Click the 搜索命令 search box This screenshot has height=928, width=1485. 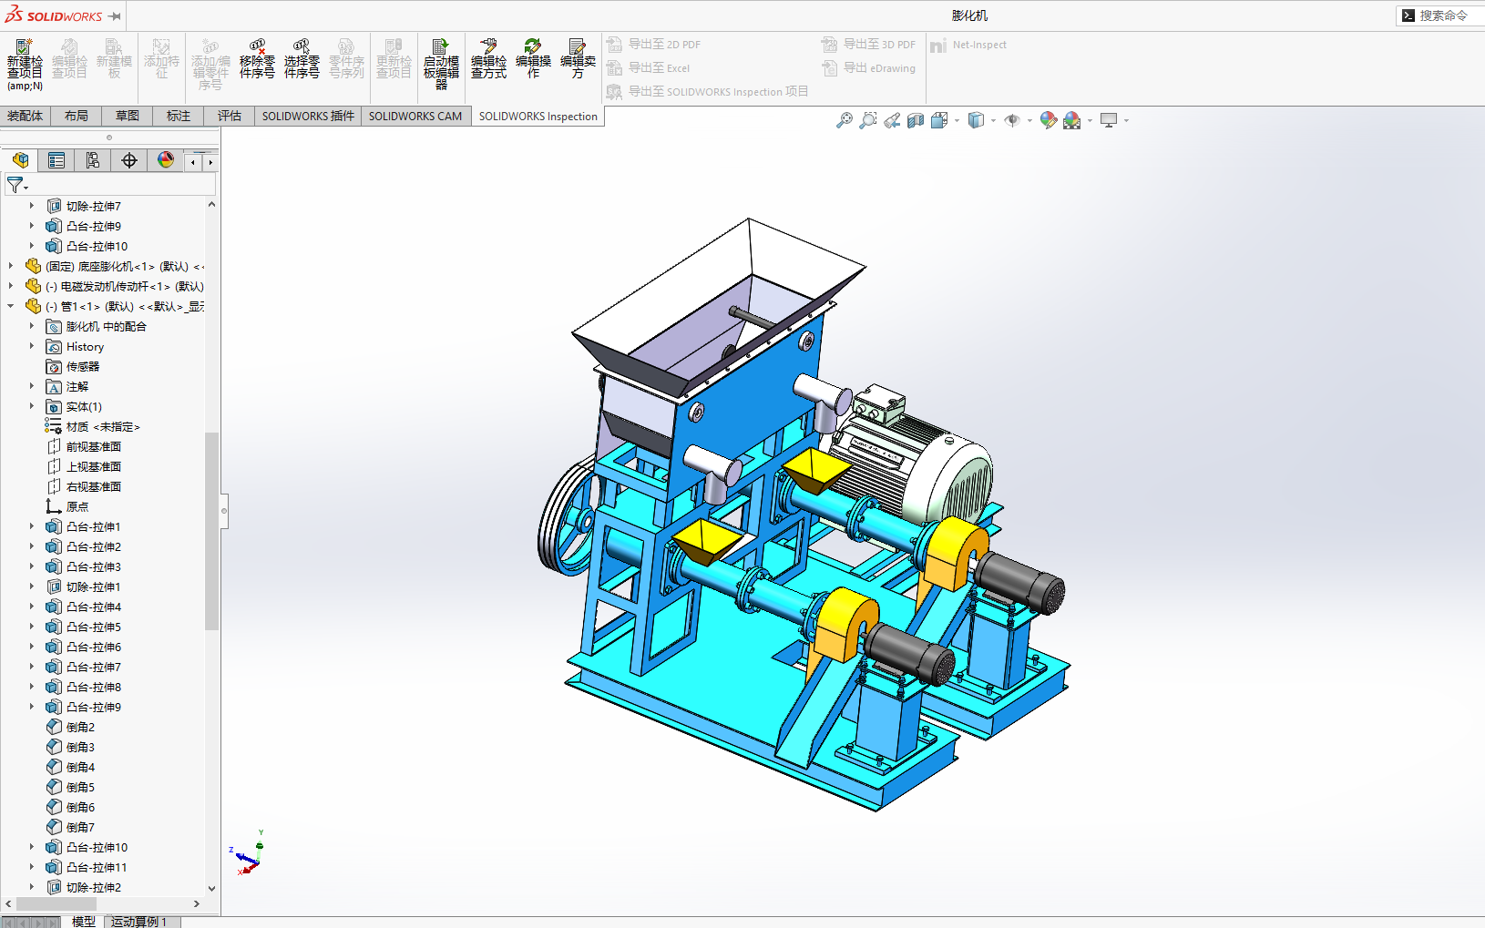coord(1440,15)
